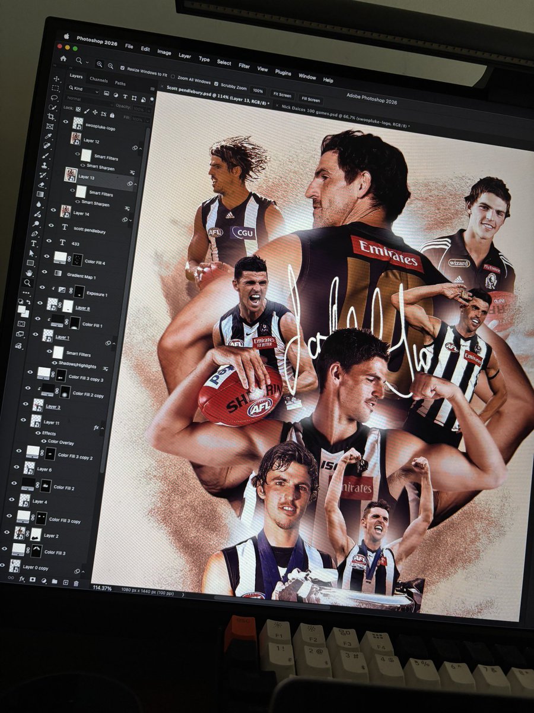Select the Eraser tool

(42, 185)
